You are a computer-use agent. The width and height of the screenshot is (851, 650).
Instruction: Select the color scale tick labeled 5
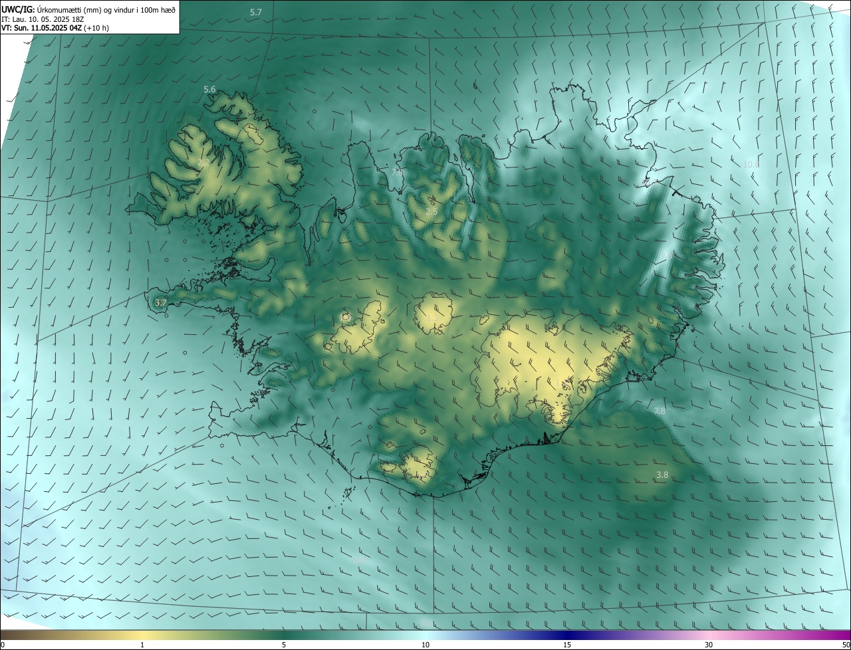(x=284, y=645)
